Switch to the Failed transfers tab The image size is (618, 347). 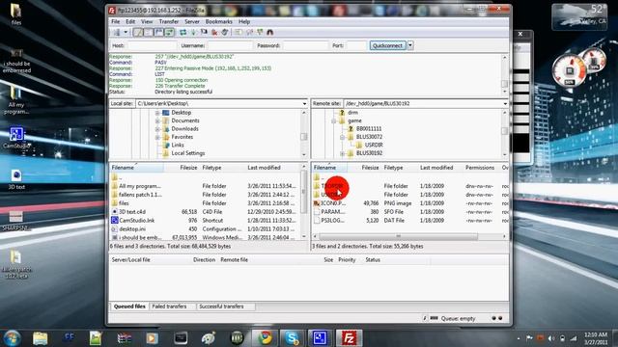169,307
